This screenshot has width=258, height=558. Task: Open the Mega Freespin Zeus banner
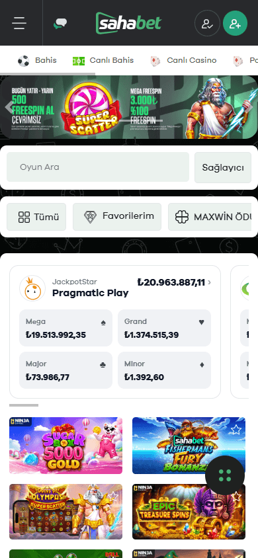pyautogui.click(x=194, y=107)
